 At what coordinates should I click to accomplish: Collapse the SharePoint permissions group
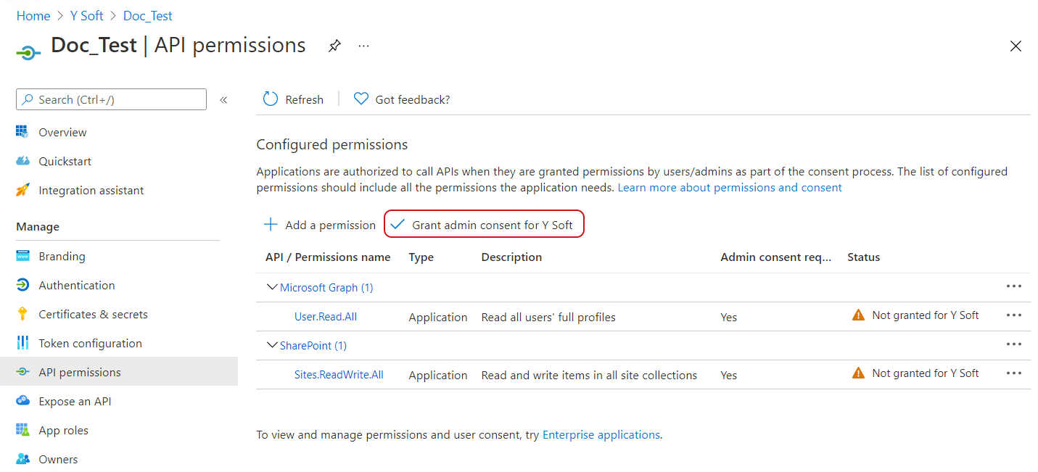272,345
